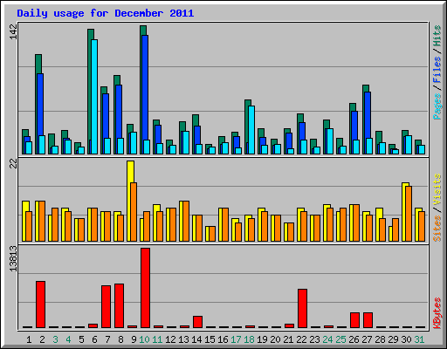The image size is (447, 349).
Task: Click the day 30 label on the x-axis
Action: [406, 339]
